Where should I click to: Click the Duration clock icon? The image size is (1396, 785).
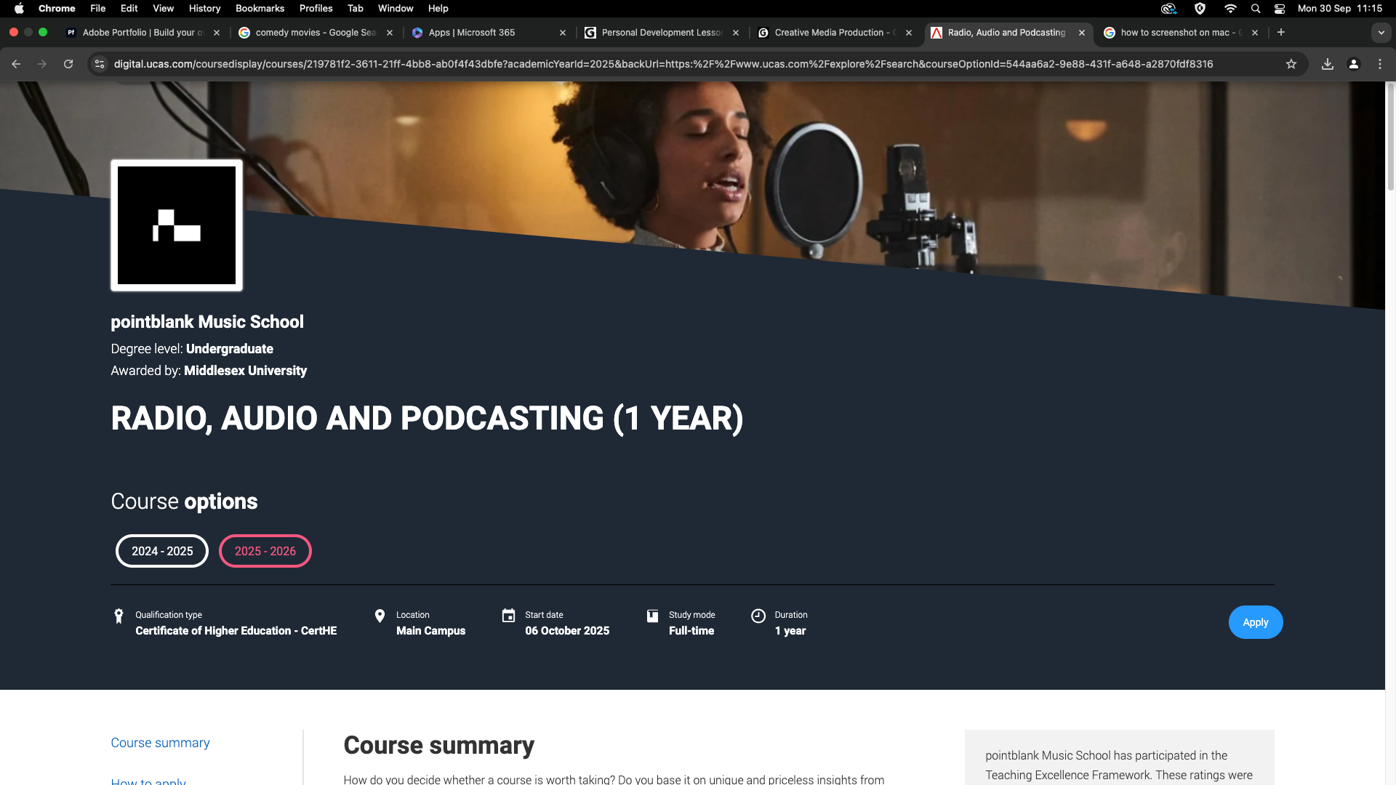point(758,616)
